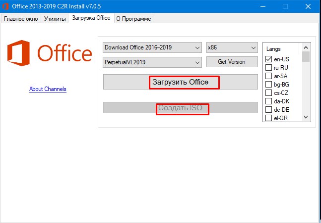321x223 pixels.
Task: Minimize the Office C2R Install window
Action: point(263,6)
